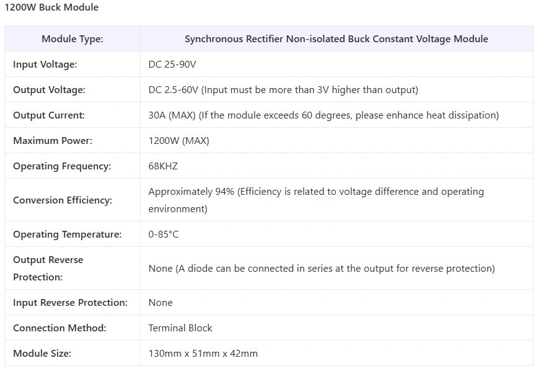
Task: Select the "Operating Frequency:" label
Action: coord(62,166)
